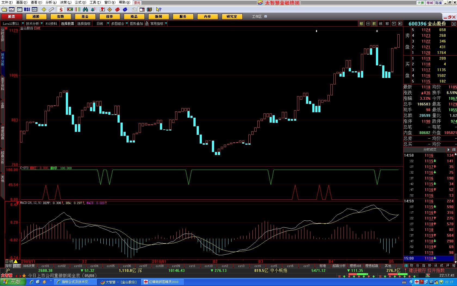Click the yellow star news icon
The height and width of the screenshot is (286, 457).
(24, 276)
